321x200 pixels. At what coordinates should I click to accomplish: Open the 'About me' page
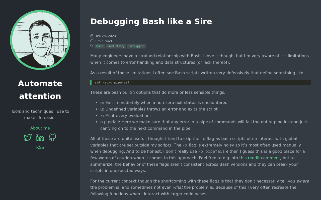pyautogui.click(x=40, y=128)
